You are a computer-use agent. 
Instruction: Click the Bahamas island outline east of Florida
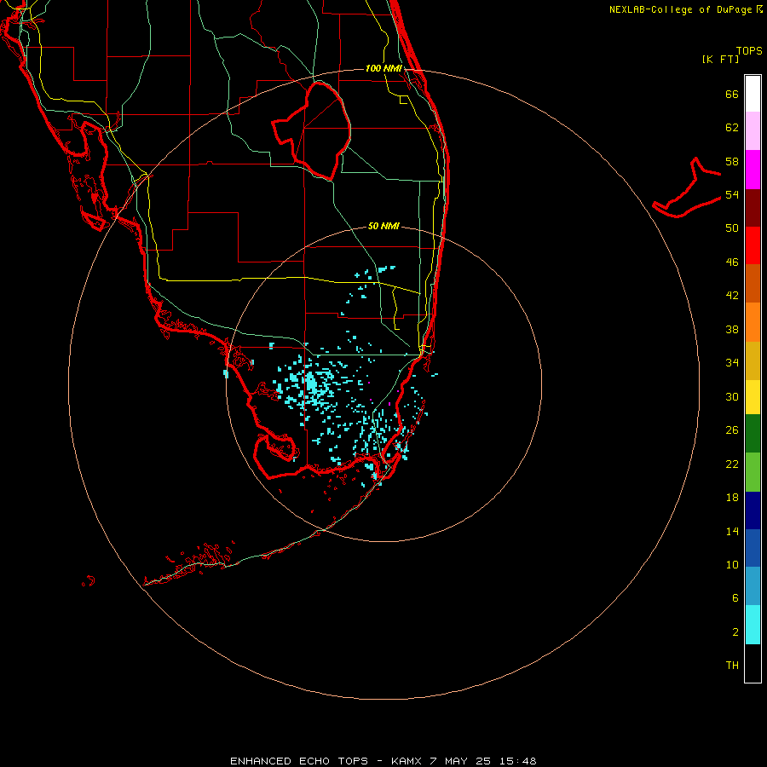pyautogui.click(x=687, y=187)
